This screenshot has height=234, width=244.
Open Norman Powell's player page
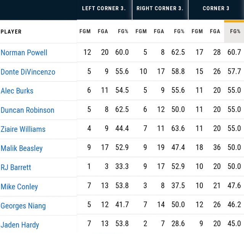pos(24,52)
